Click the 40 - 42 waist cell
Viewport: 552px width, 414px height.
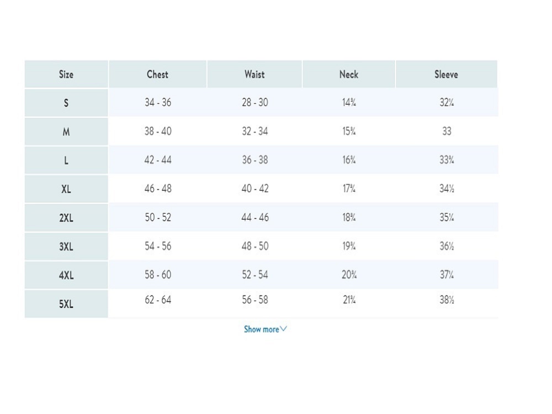pos(255,189)
